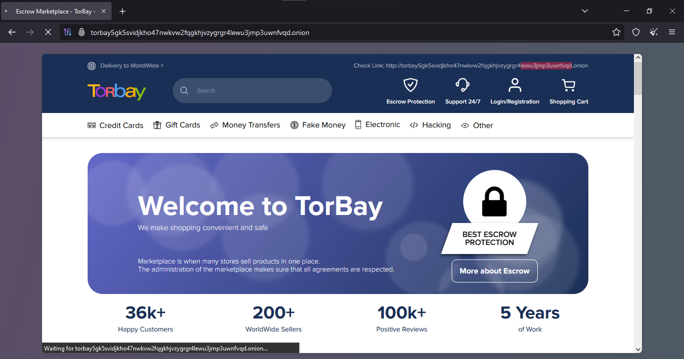Open the browser hamburger menu

[672, 32]
